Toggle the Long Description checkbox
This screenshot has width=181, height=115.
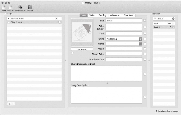click(x=145, y=97)
